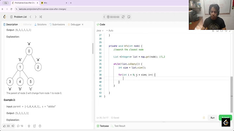The width and height of the screenshot is (234, 131).
Task: Click the 'int size = list.size();' code line
Action: click(x=132, y=67)
